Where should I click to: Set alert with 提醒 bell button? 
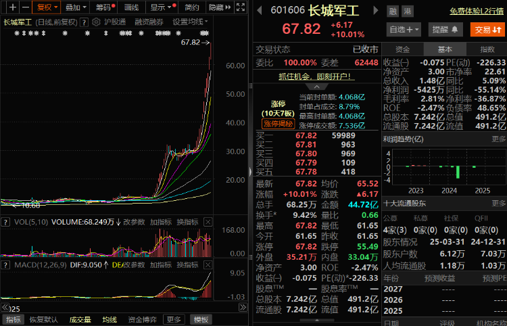(x=445, y=30)
